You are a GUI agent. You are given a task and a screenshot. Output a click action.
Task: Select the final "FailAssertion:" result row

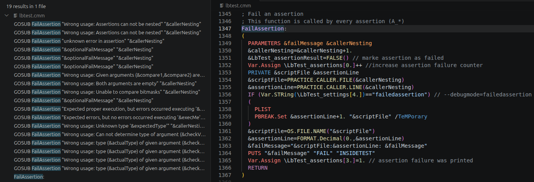tap(29, 177)
